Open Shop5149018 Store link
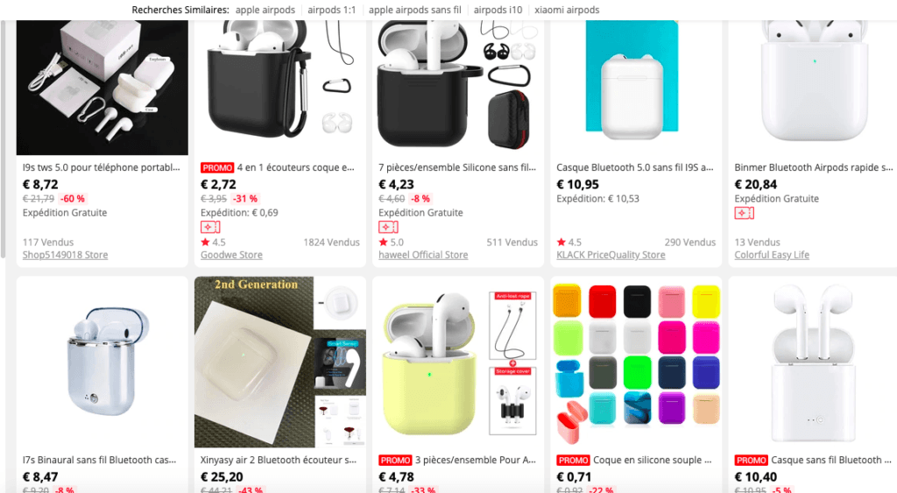The image size is (897, 493). point(65,255)
